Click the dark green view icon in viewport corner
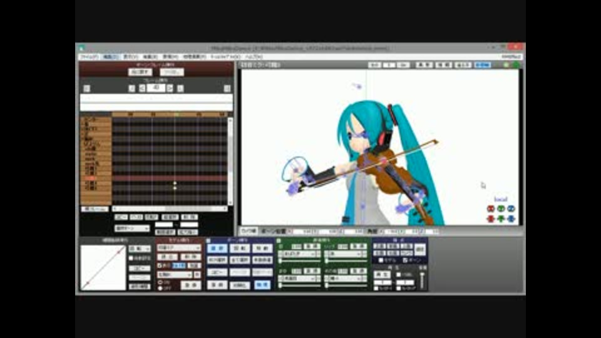 516,64
